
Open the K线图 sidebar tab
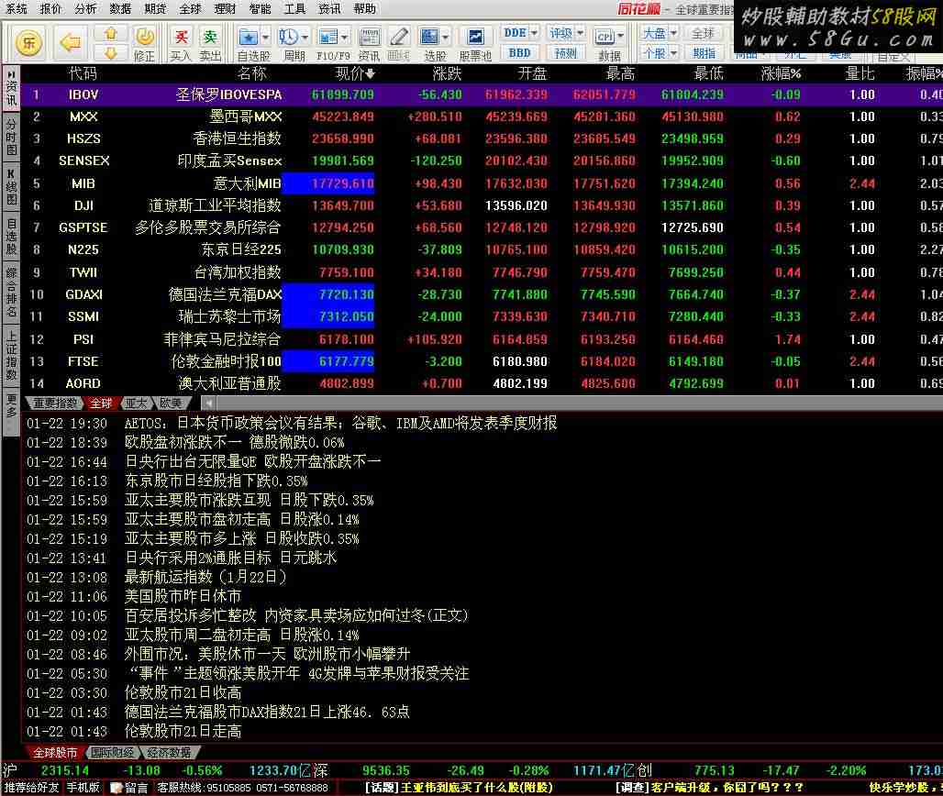coord(11,188)
